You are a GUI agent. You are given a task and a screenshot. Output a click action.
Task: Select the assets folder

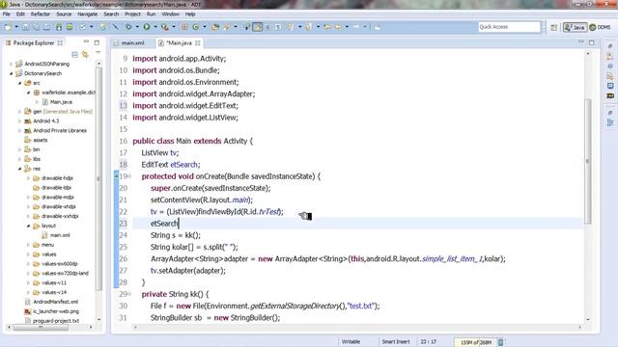point(41,140)
